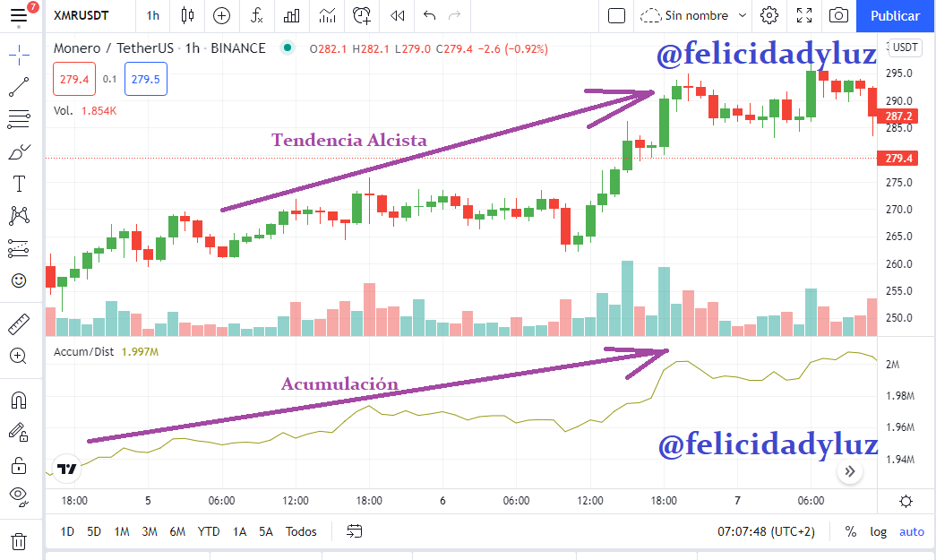Toggle log scale
Image resolution: width=936 pixels, height=560 pixels.
click(x=878, y=531)
